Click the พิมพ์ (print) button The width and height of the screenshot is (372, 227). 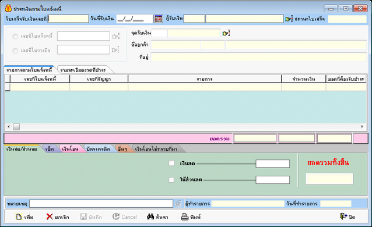click(x=191, y=217)
